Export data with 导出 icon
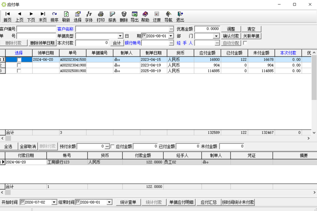The image size is (317, 211). 134,17
